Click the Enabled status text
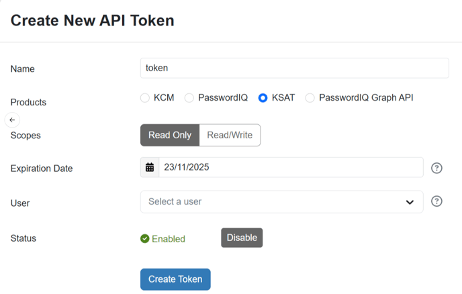The image size is (462, 294). [169, 239]
